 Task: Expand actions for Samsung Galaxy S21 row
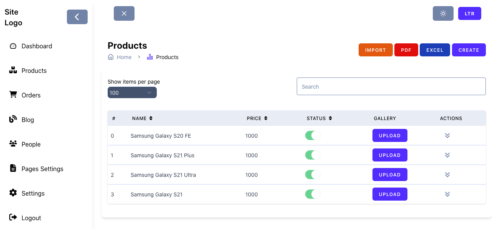click(447, 194)
